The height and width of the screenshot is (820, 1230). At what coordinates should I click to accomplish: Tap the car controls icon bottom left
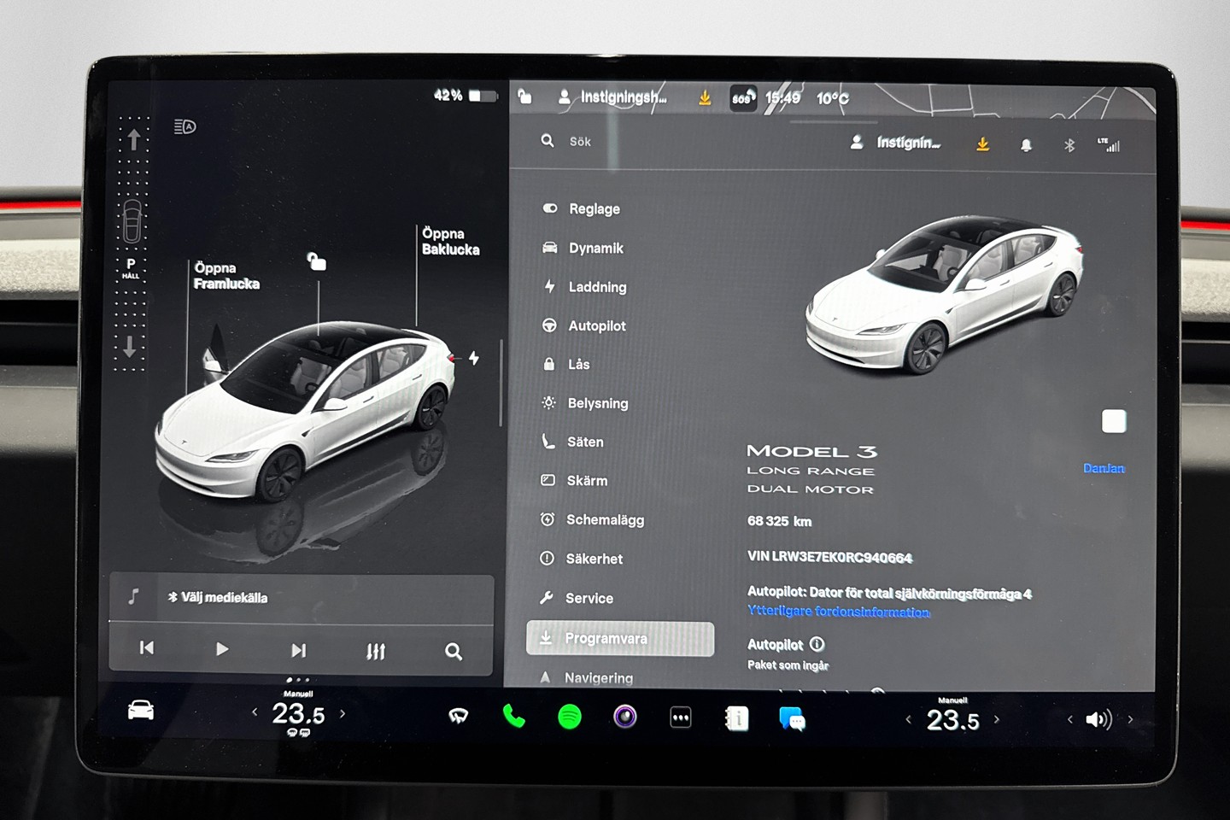point(141,711)
